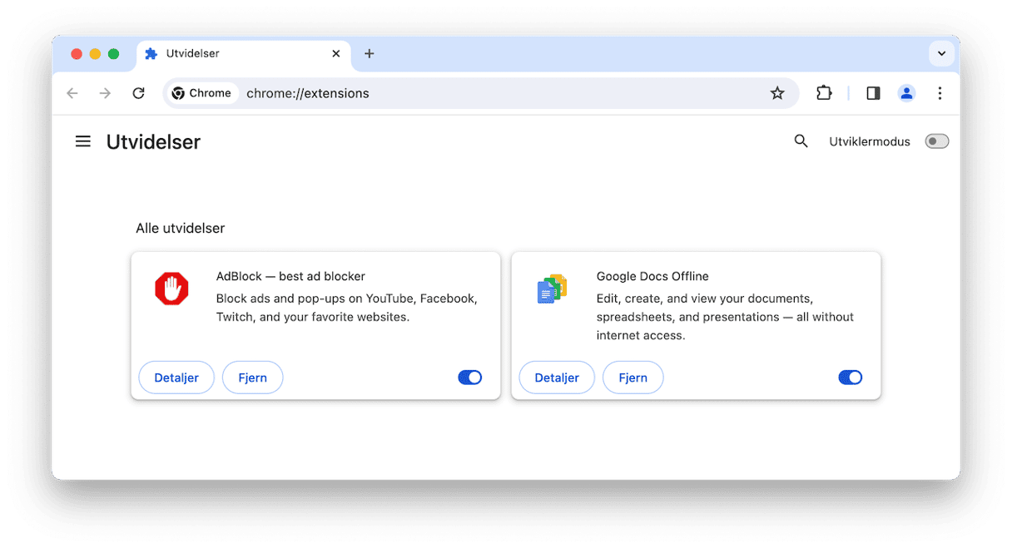Bookmark this page with the star

point(777,93)
